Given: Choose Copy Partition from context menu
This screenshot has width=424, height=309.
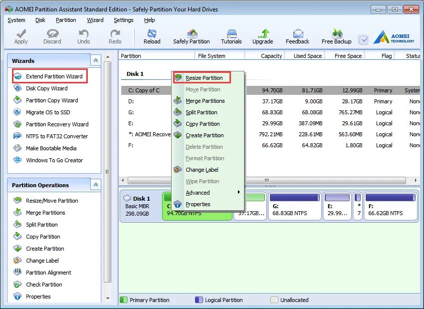Looking at the screenshot, I should (208, 124).
